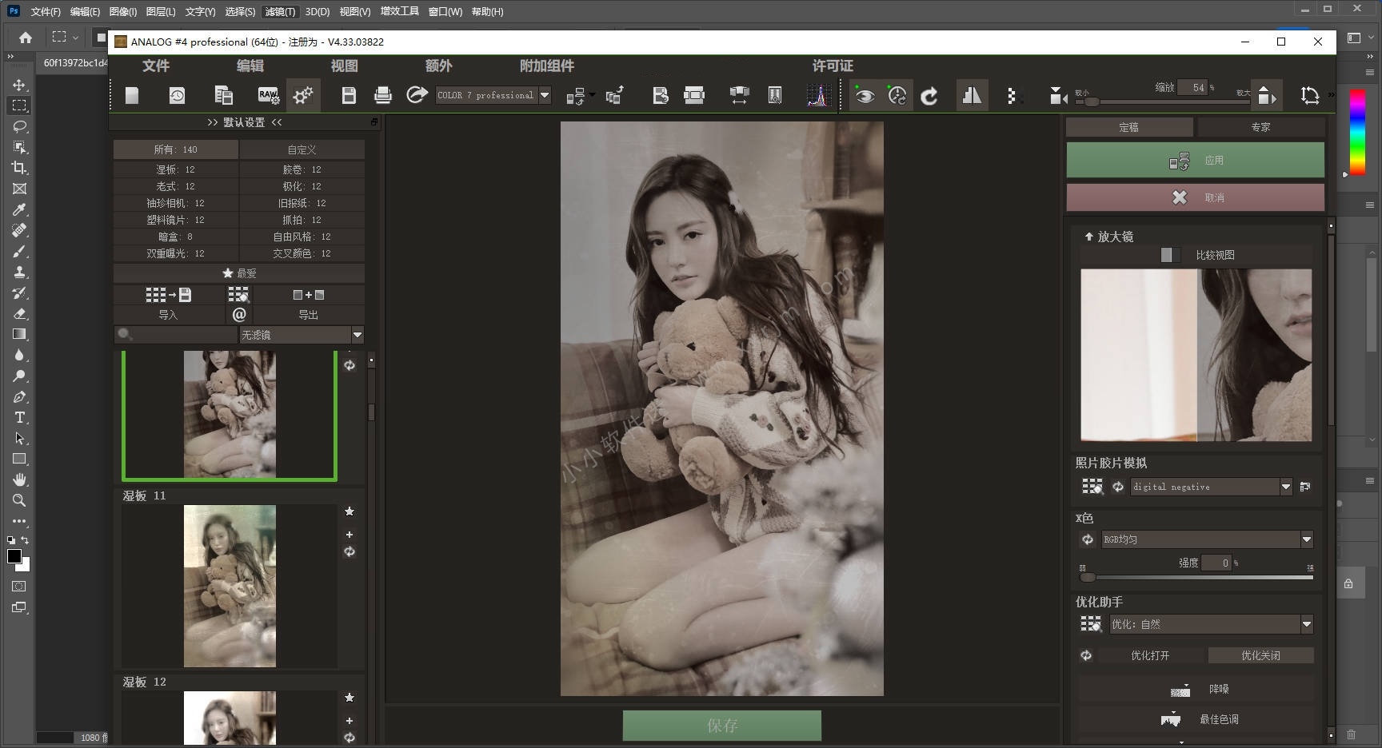Click the green 应用 apply button

tap(1195, 161)
